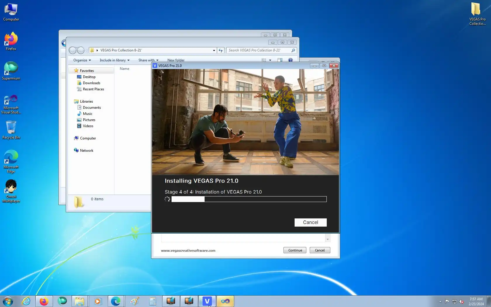Cancel the VEGAS Pro 21.0 installation

310,223
